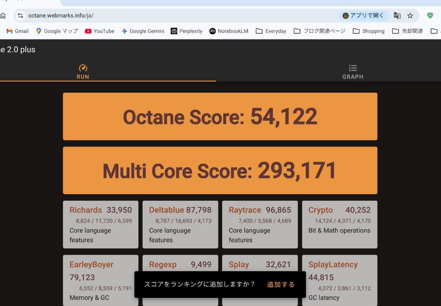Click the translate page icon
This screenshot has width=441, height=306.
click(x=397, y=16)
